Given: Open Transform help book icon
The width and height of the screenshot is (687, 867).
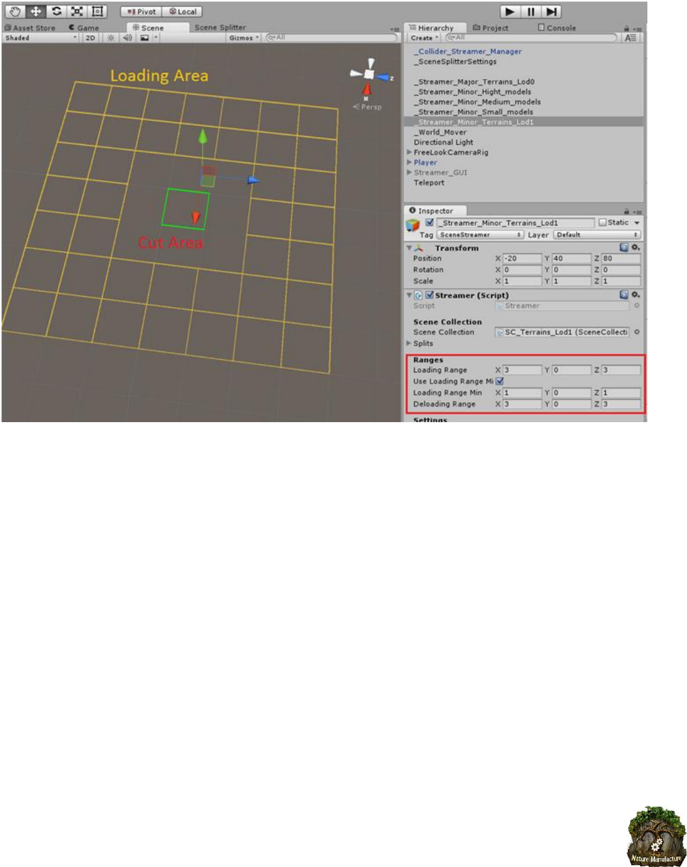Looking at the screenshot, I should click(x=624, y=247).
